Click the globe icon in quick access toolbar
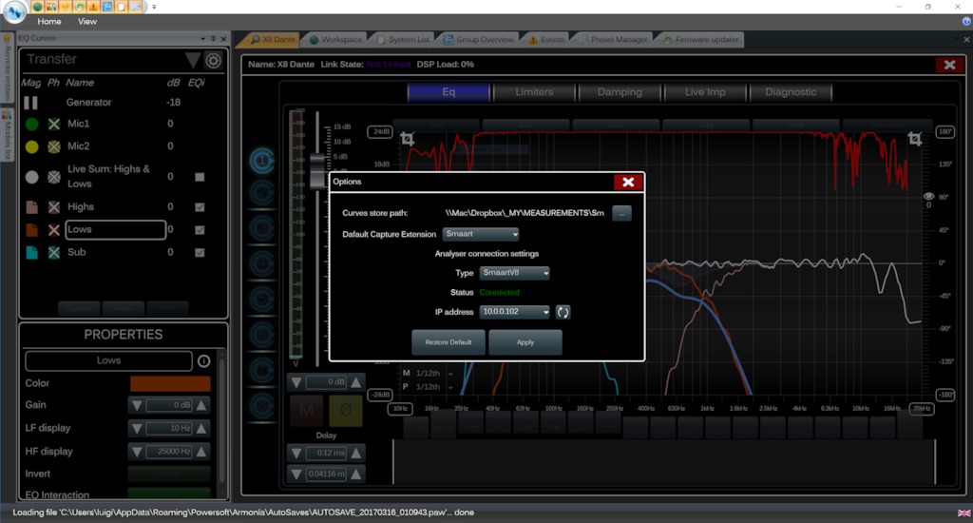 37,7
